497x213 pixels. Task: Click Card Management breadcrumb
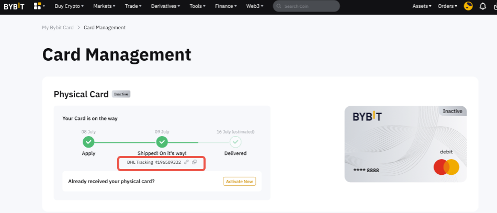point(105,28)
